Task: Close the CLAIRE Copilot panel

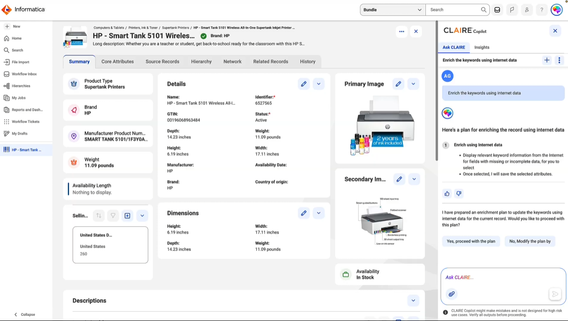Action: pos(555,31)
